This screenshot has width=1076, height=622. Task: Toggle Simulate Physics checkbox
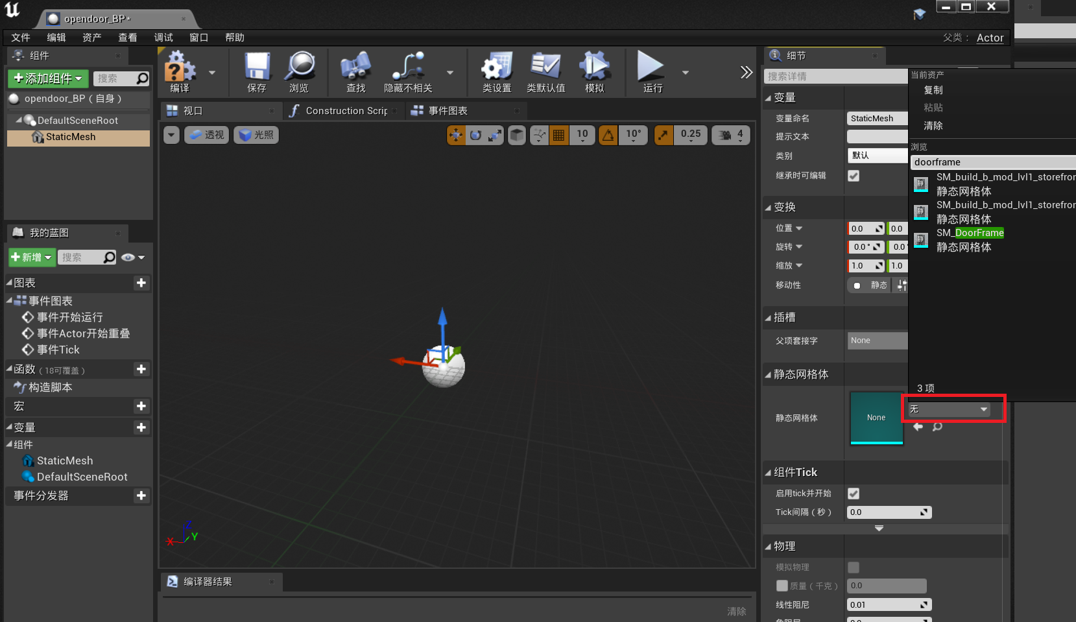[x=854, y=568]
